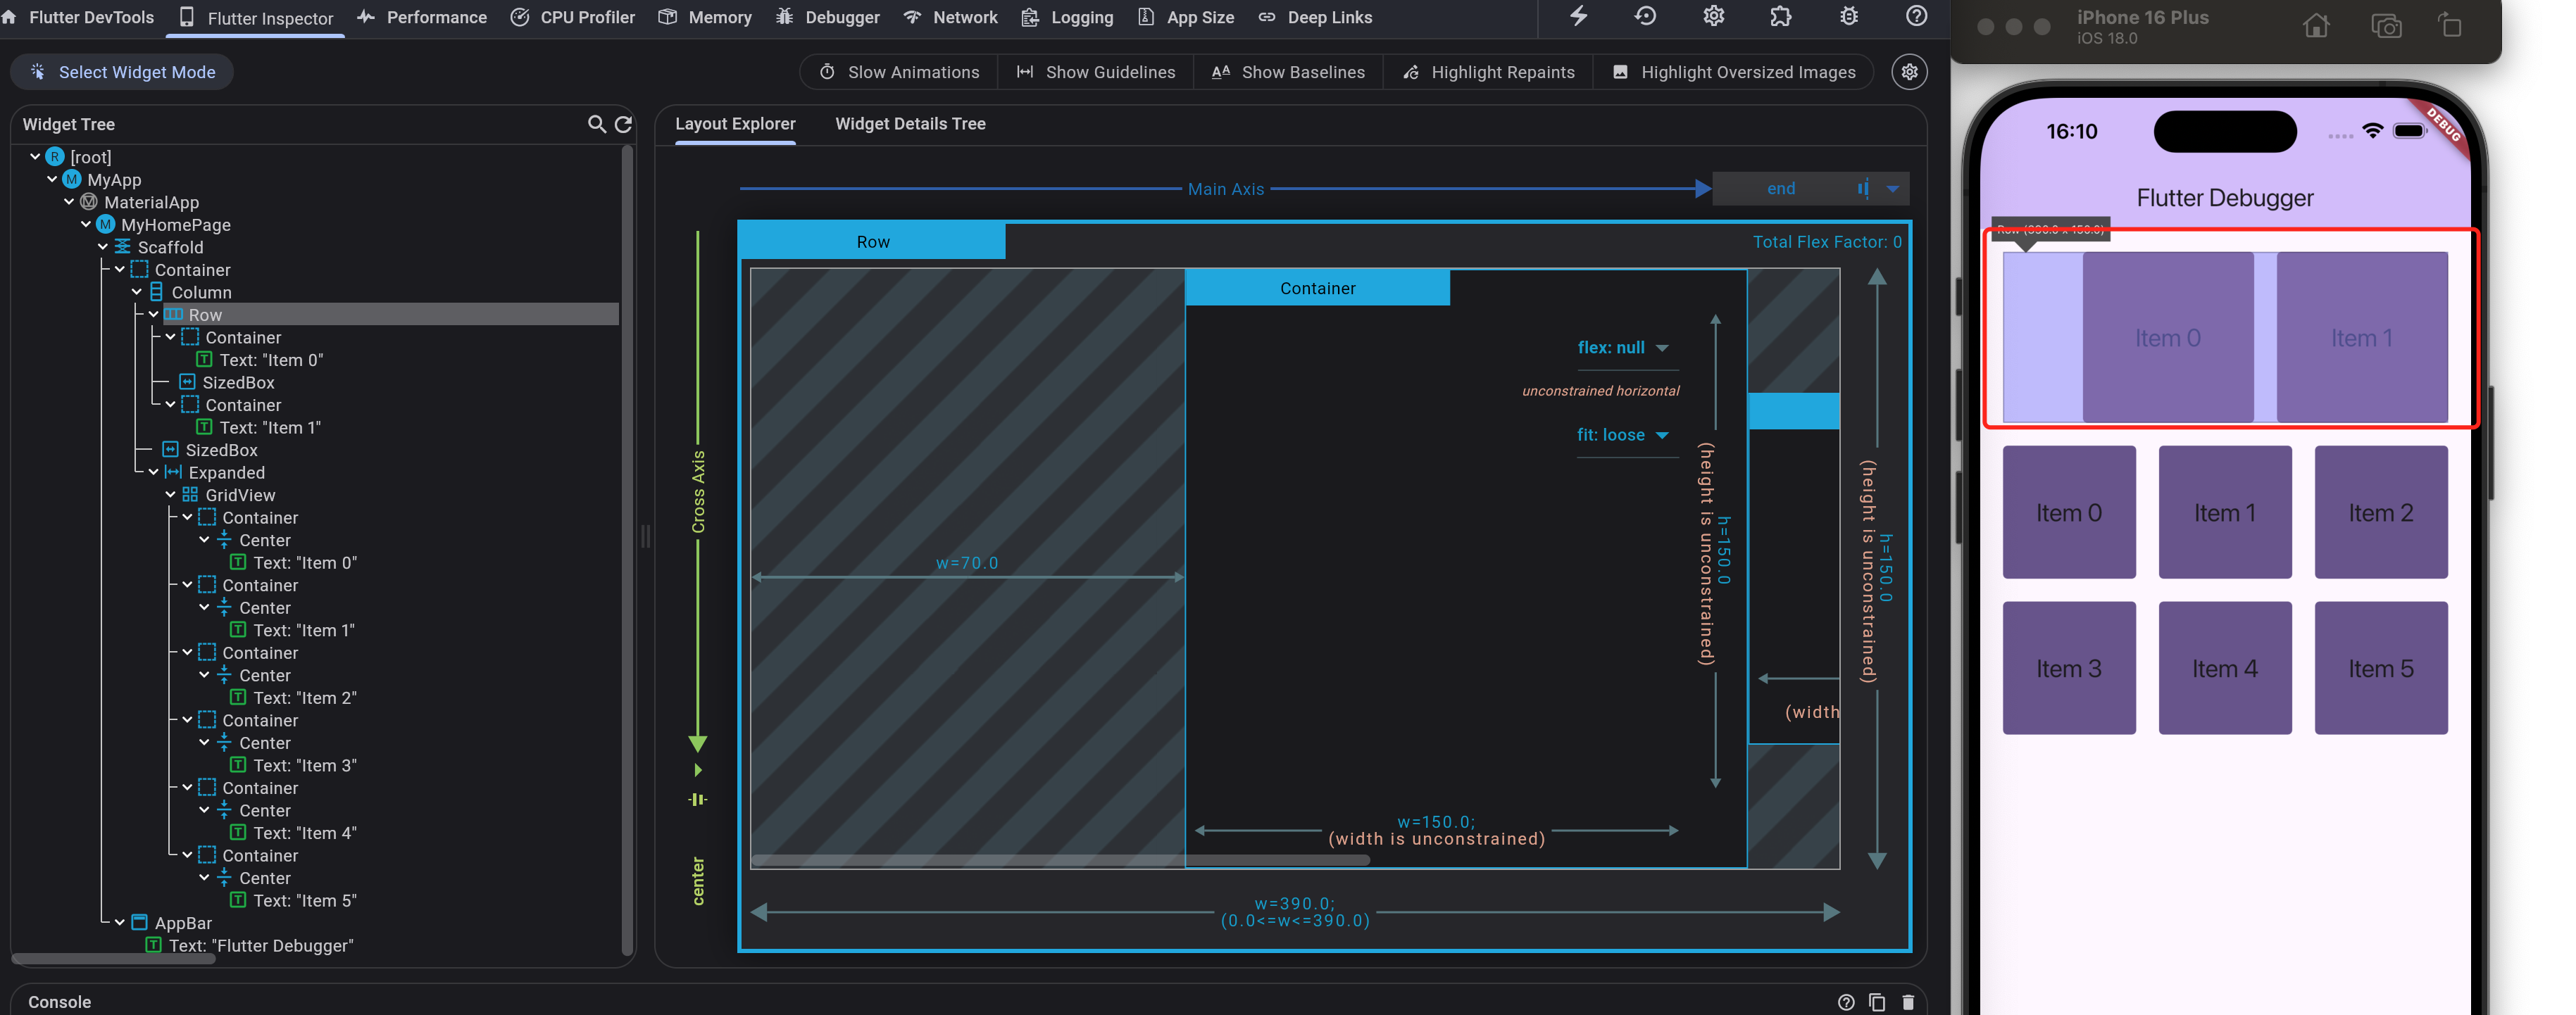Click the simulator Home button icon
This screenshot has height=1015, width=2576.
coord(2316,26)
